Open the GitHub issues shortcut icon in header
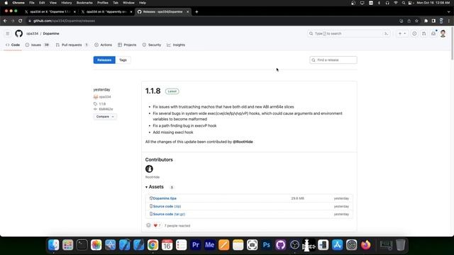Image resolution: width=454 pixels, height=255 pixels. tap(414, 33)
